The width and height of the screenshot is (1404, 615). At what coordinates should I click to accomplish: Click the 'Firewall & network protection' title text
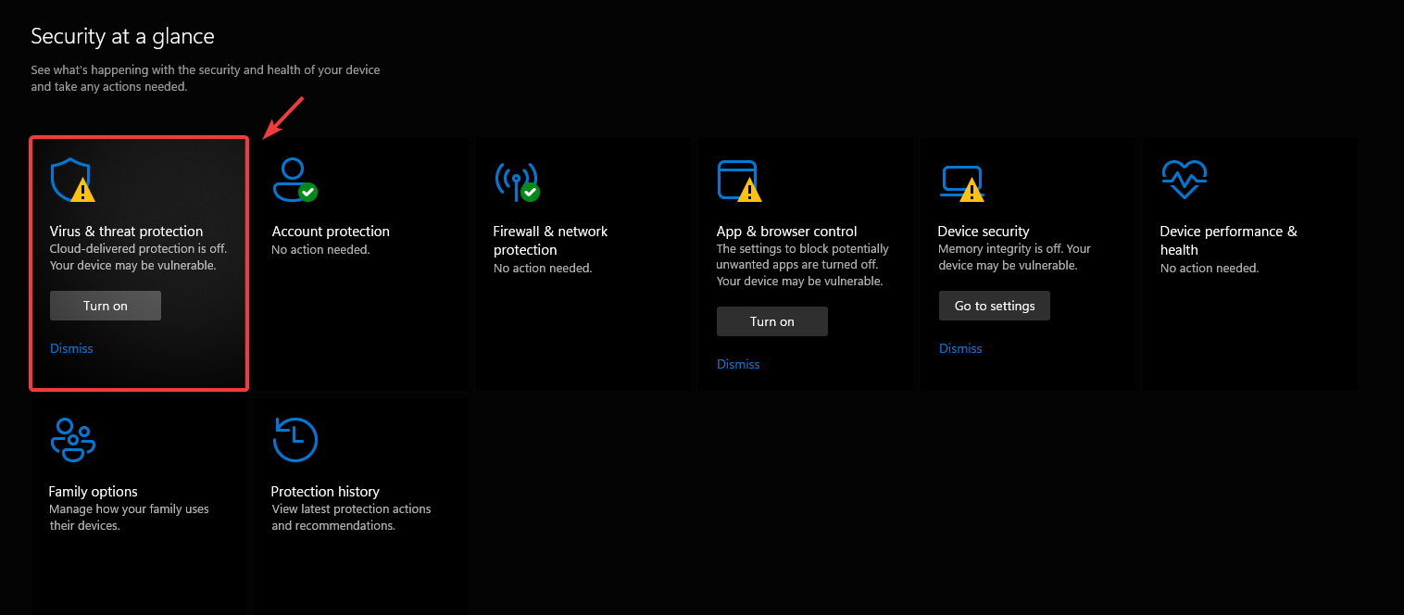tap(550, 240)
